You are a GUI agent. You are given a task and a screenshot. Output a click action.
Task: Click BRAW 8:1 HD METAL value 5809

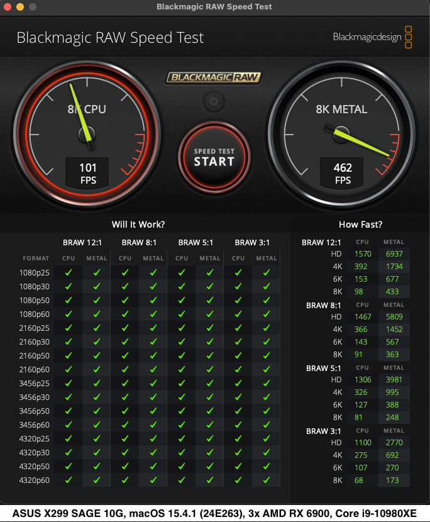click(x=394, y=317)
